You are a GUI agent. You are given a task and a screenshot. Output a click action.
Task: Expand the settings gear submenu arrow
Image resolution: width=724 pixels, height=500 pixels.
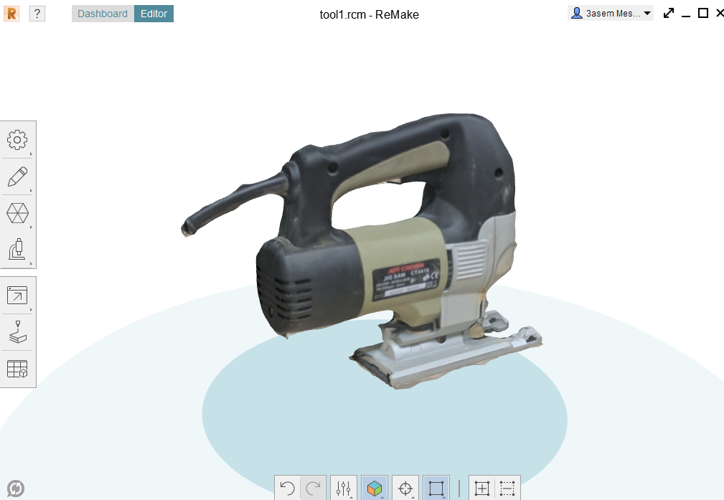click(x=31, y=154)
